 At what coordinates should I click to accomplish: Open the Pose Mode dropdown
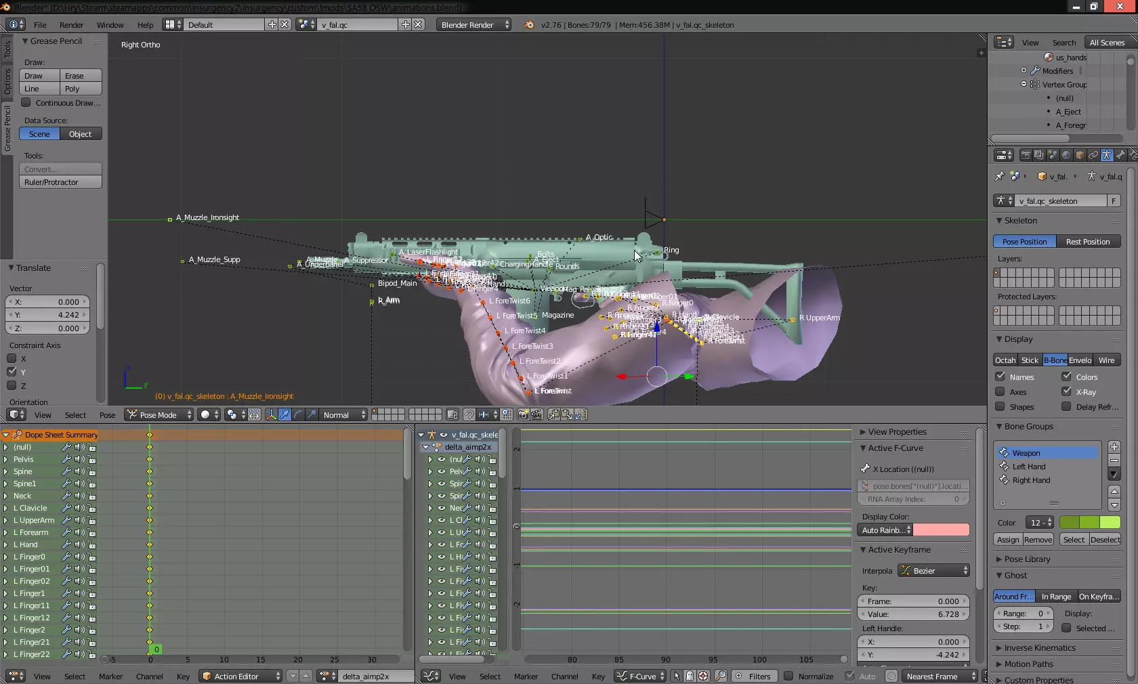pos(159,414)
